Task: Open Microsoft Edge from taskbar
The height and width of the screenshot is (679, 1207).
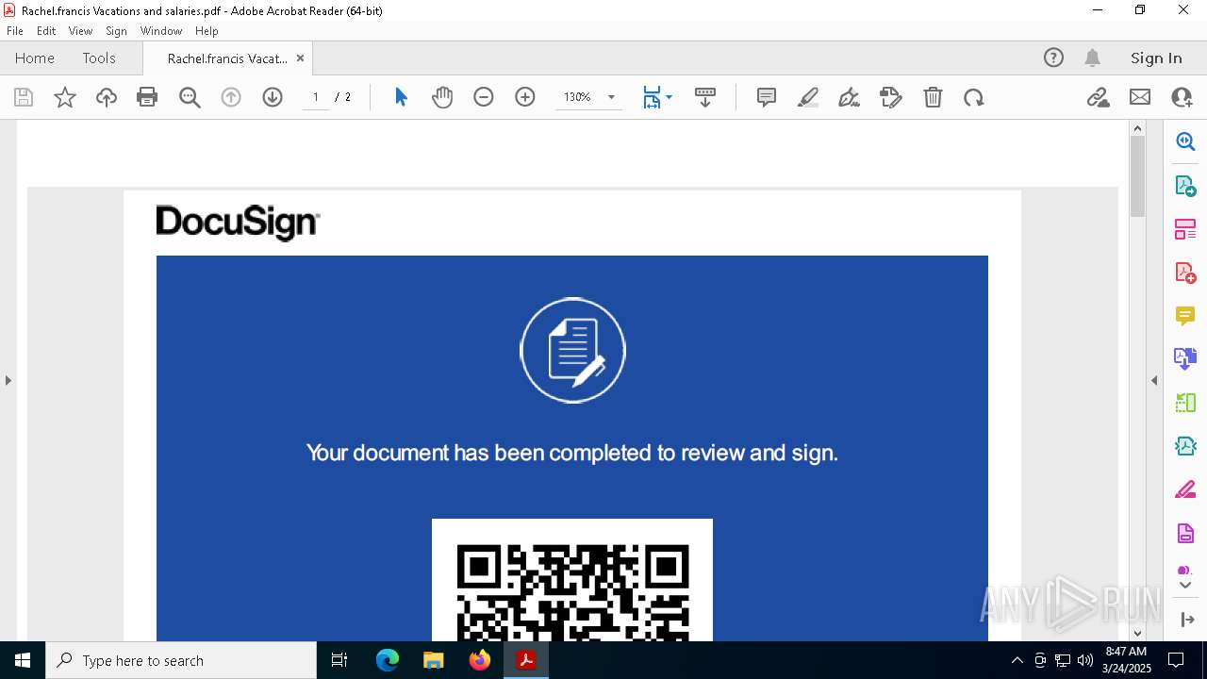Action: 388,660
